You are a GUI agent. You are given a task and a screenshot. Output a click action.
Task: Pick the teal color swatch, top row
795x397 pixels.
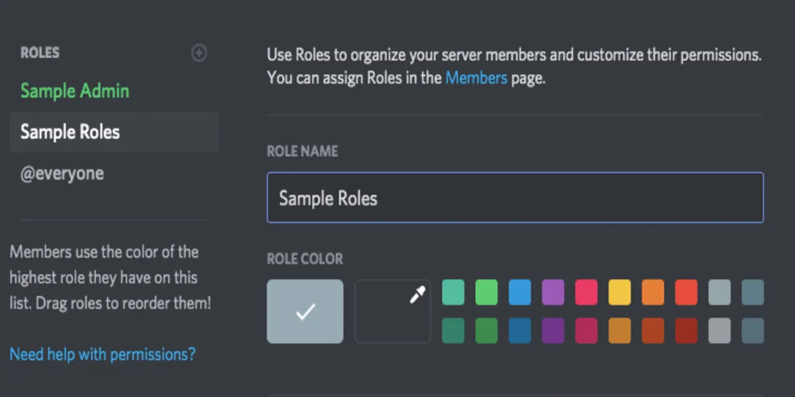454,292
